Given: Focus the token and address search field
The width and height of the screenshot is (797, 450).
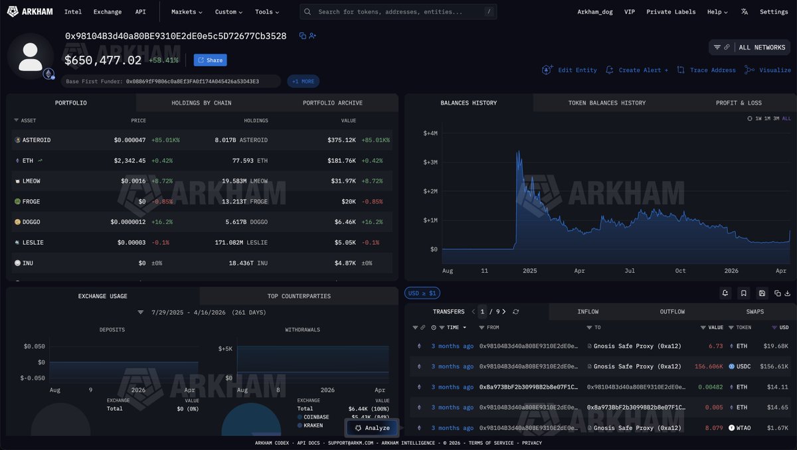Looking at the screenshot, I should [x=398, y=12].
